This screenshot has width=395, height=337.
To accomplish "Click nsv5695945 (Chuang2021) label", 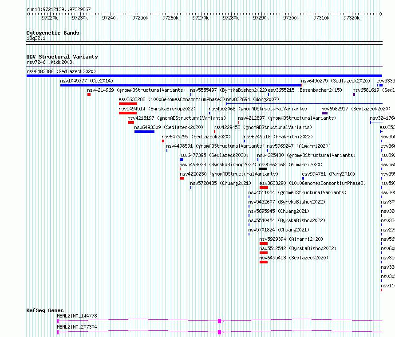I will (x=279, y=211).
